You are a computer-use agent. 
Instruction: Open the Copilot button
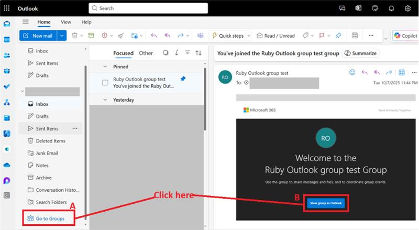pyautogui.click(x=405, y=36)
